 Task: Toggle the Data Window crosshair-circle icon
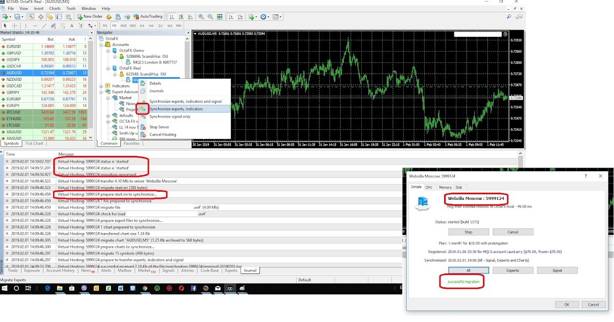point(41,16)
